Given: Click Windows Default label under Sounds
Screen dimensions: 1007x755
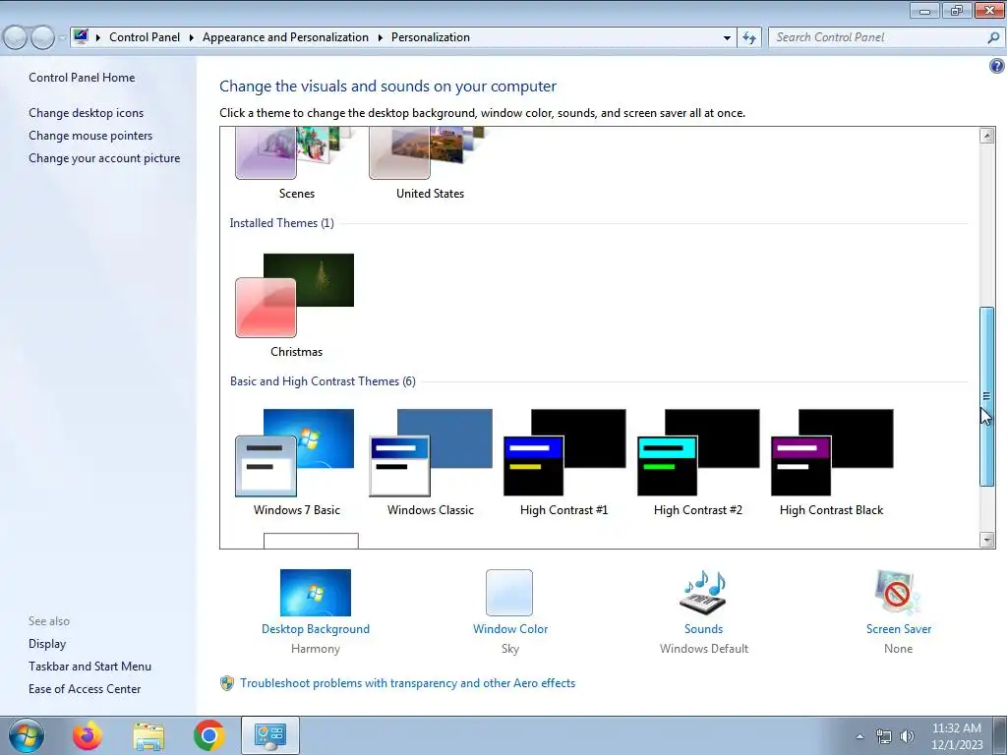Looking at the screenshot, I should [704, 649].
